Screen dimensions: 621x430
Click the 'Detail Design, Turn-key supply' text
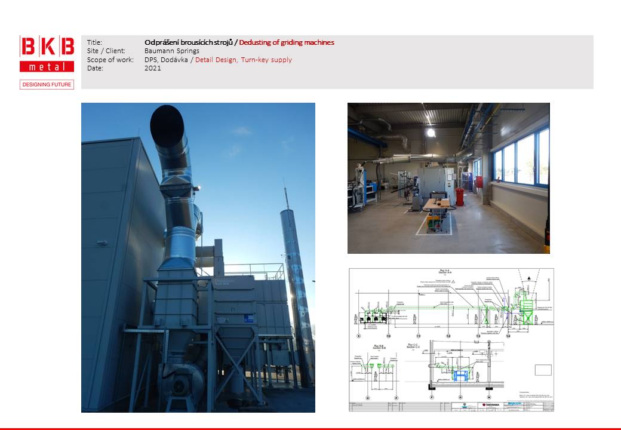click(244, 60)
